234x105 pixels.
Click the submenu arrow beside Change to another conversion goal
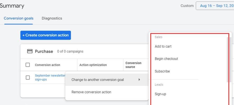[x=139, y=80]
